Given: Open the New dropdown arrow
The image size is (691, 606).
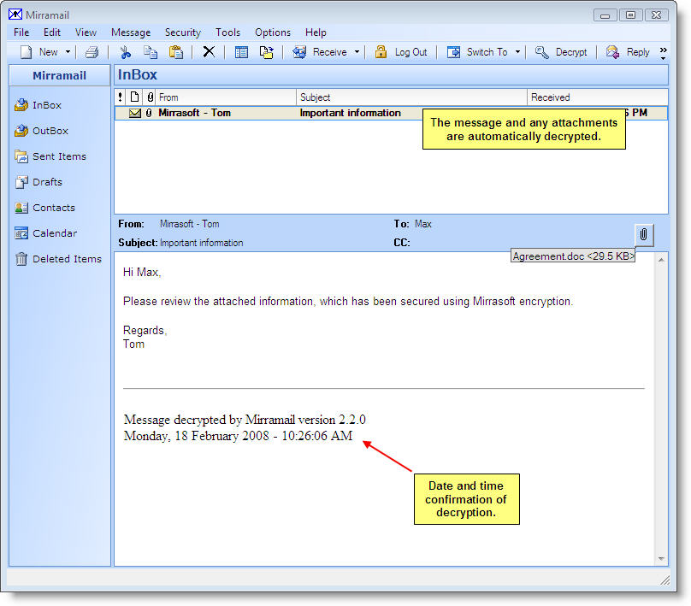Looking at the screenshot, I should click(68, 52).
